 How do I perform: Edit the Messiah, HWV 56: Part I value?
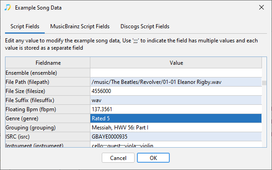[176, 128]
